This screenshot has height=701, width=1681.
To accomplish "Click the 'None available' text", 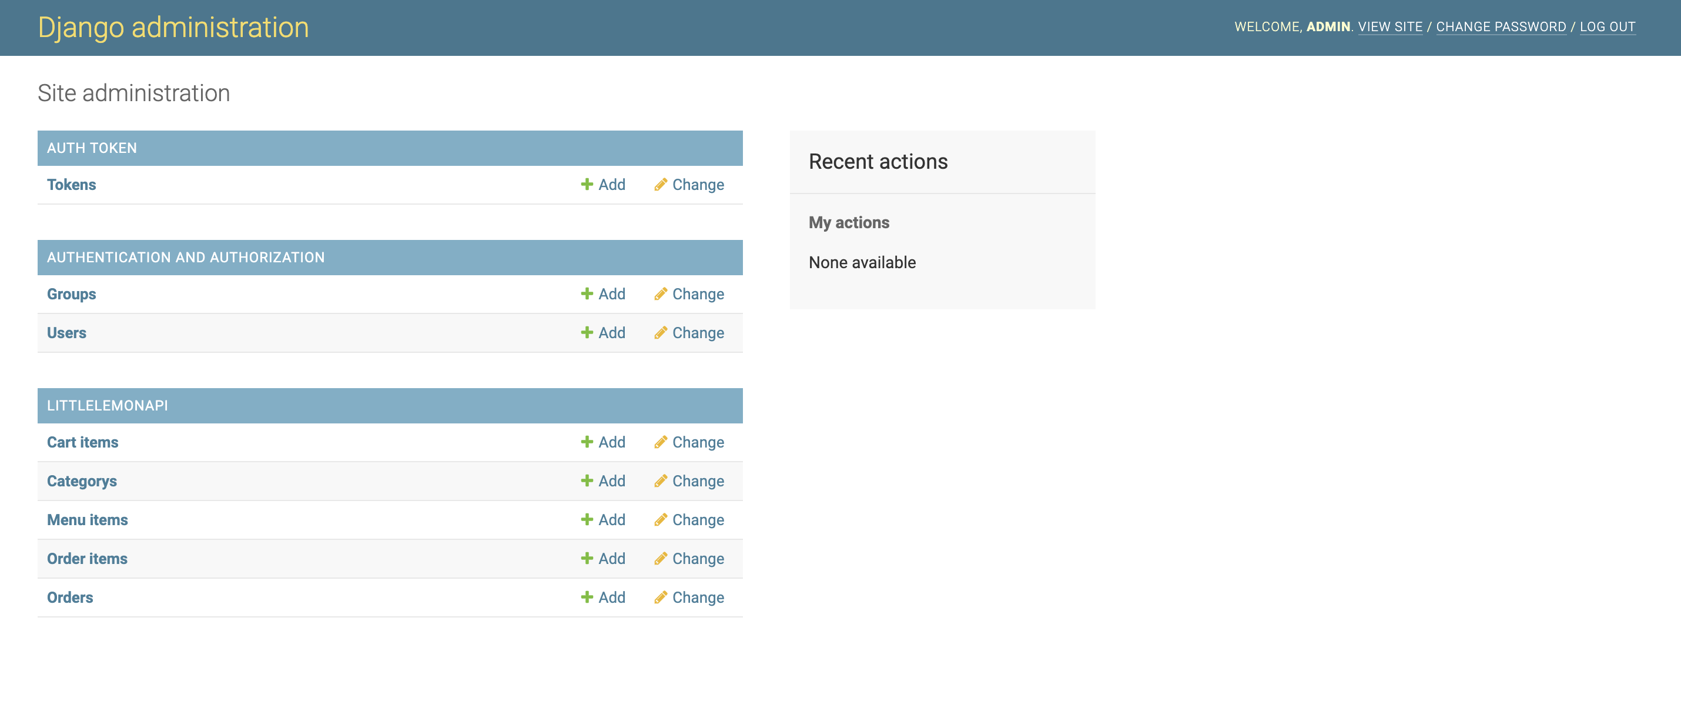I will [862, 263].
